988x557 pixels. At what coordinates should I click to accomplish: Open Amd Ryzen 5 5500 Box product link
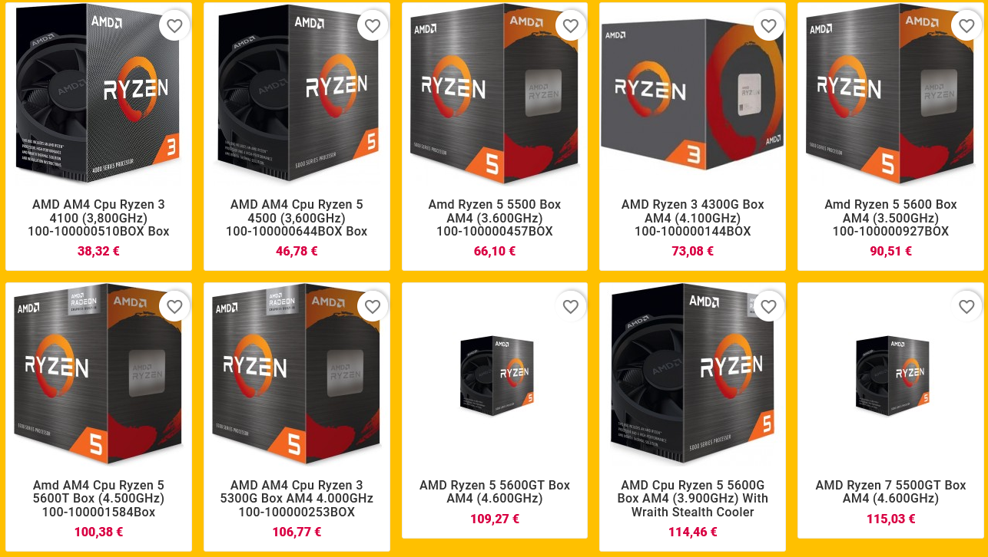pyautogui.click(x=495, y=218)
